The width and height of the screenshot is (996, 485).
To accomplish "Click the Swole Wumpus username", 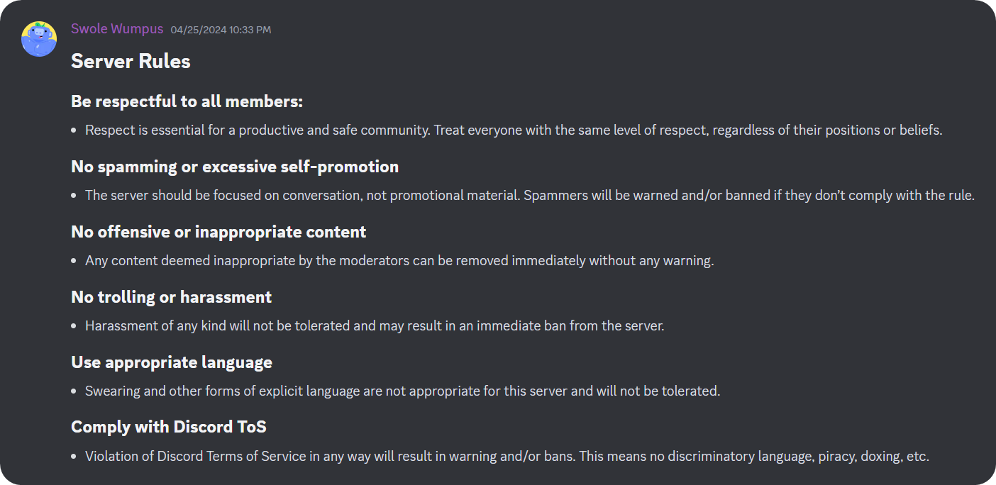I will pos(116,28).
